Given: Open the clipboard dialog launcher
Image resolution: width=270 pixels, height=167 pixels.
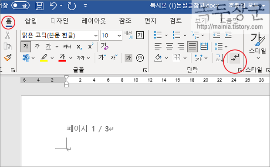Looking at the screenshot, I should (x=13, y=70).
